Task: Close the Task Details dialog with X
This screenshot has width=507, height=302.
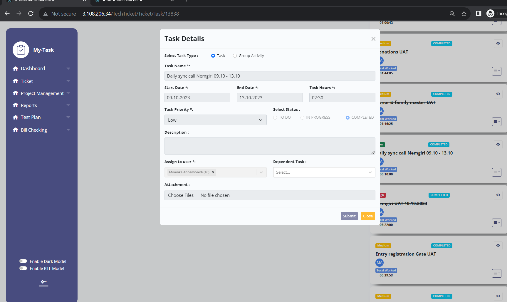Action: pyautogui.click(x=373, y=39)
